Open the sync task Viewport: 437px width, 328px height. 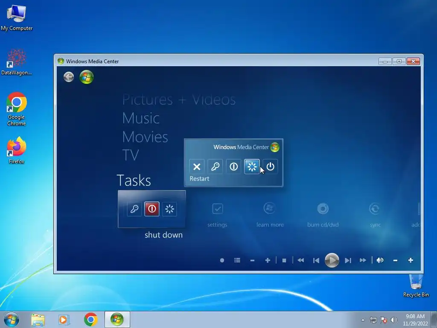click(375, 215)
